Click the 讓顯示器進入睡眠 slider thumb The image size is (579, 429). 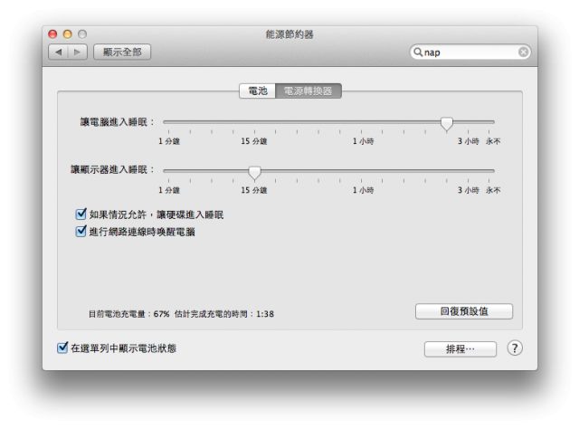[254, 173]
